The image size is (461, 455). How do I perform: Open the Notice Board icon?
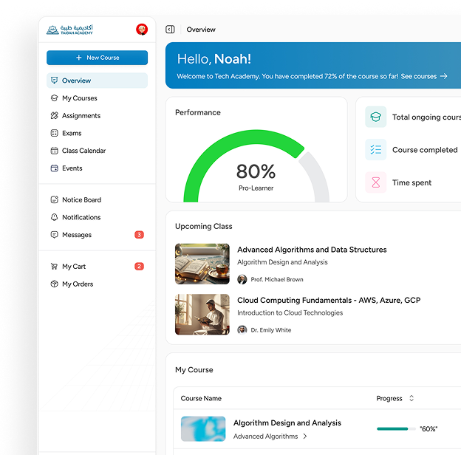coord(54,200)
